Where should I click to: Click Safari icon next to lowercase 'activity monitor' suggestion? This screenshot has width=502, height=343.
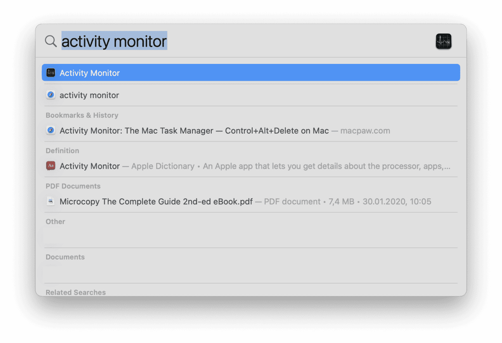point(51,95)
